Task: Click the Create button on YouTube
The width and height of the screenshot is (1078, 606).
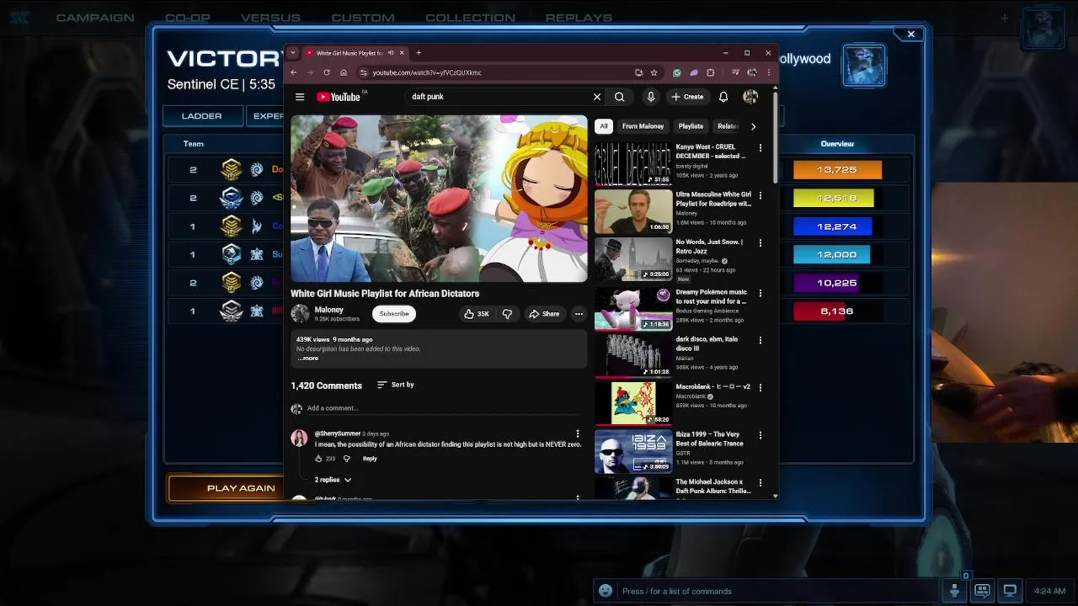Action: coord(687,97)
